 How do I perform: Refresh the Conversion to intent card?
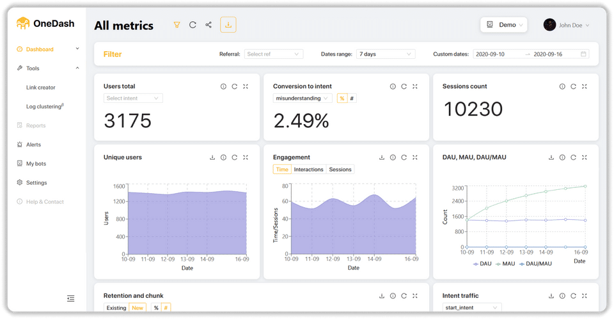(x=404, y=86)
